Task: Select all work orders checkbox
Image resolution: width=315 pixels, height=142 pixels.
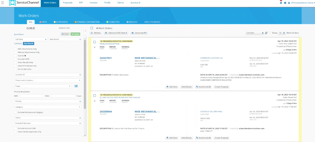Action: pyautogui.click(x=92, y=28)
